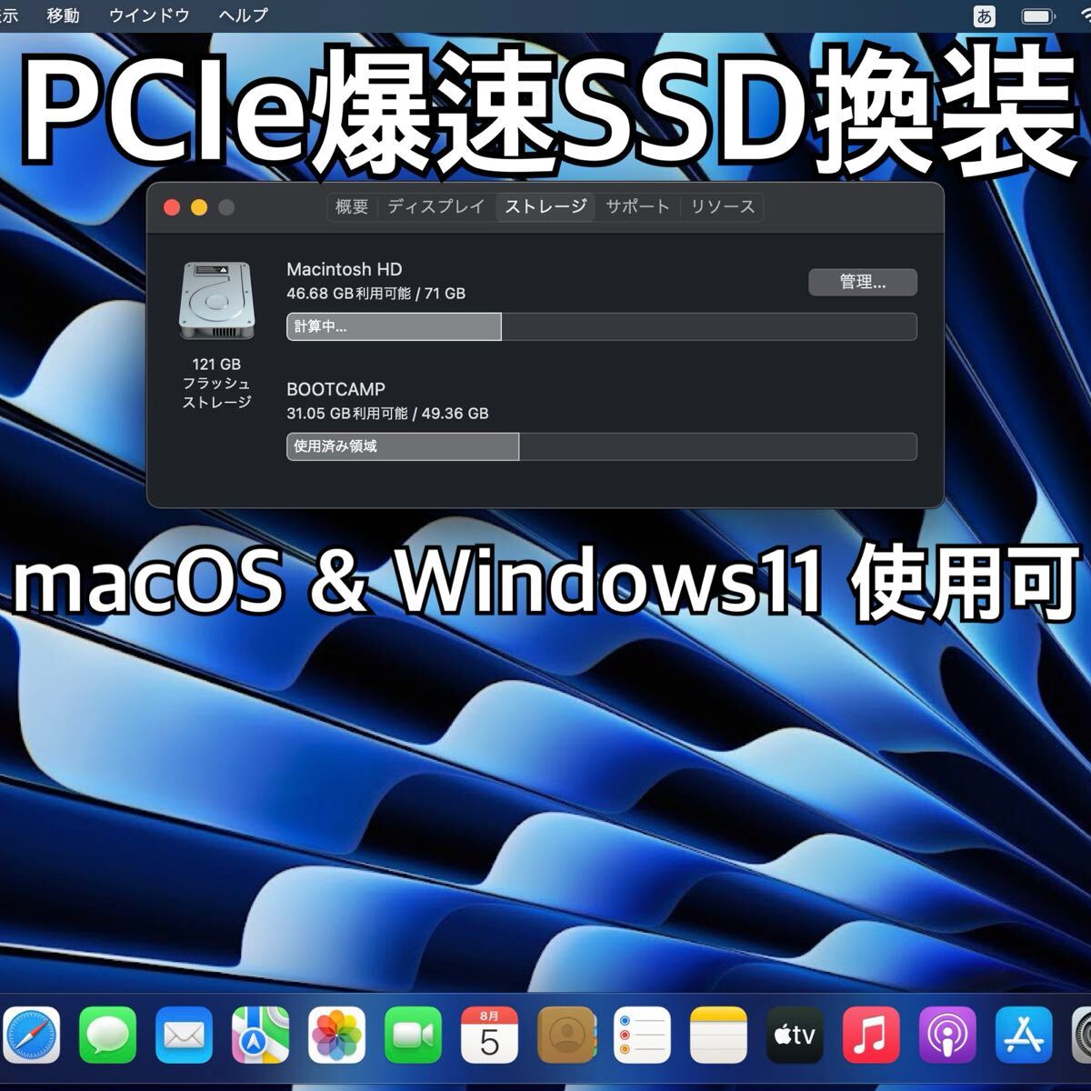Click the 121 GB capacity label
Screen dimensions: 1091x1091
pyautogui.click(x=216, y=364)
